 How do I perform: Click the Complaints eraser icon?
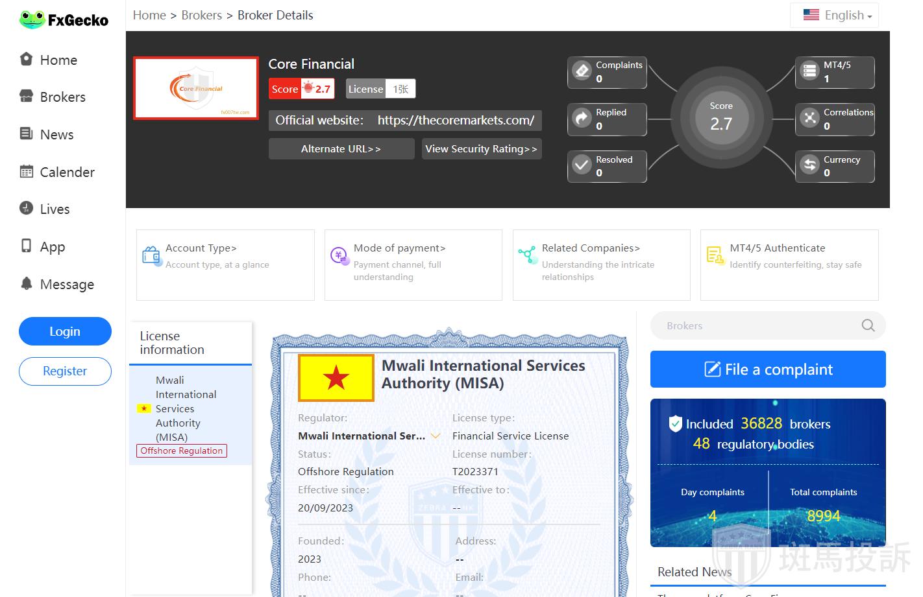(582, 71)
